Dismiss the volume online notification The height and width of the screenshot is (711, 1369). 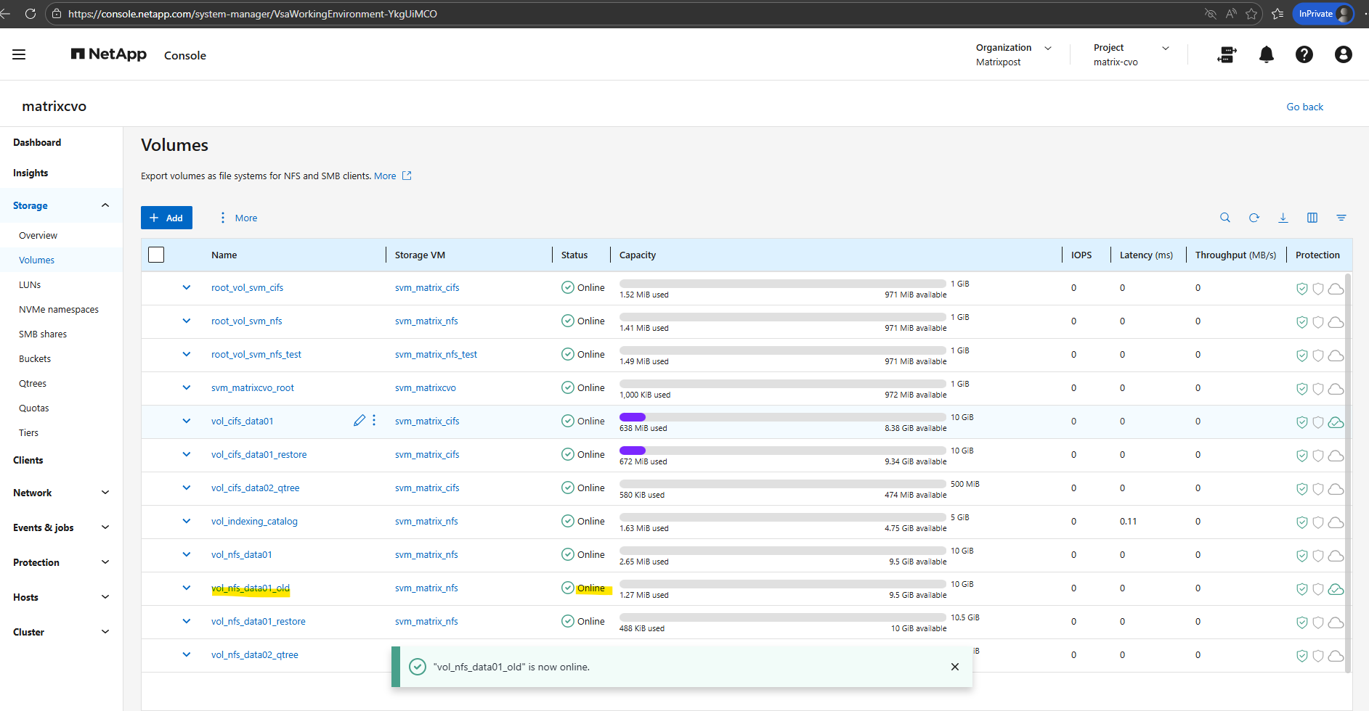pos(954,667)
